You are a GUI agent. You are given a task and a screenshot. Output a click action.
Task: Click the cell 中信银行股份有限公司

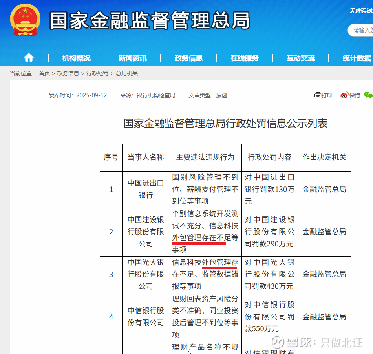pyautogui.click(x=146, y=317)
